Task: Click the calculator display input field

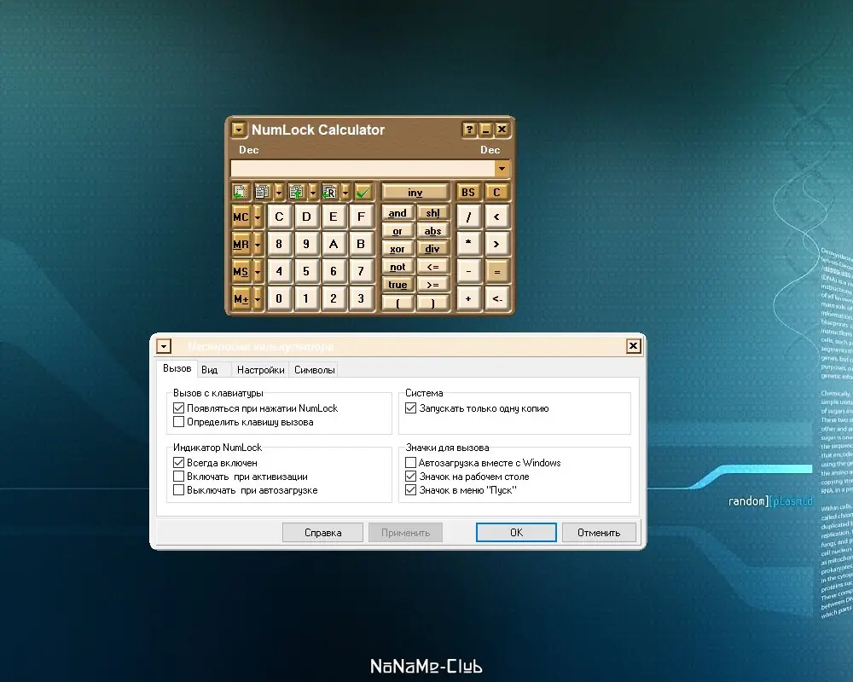Action: click(363, 169)
